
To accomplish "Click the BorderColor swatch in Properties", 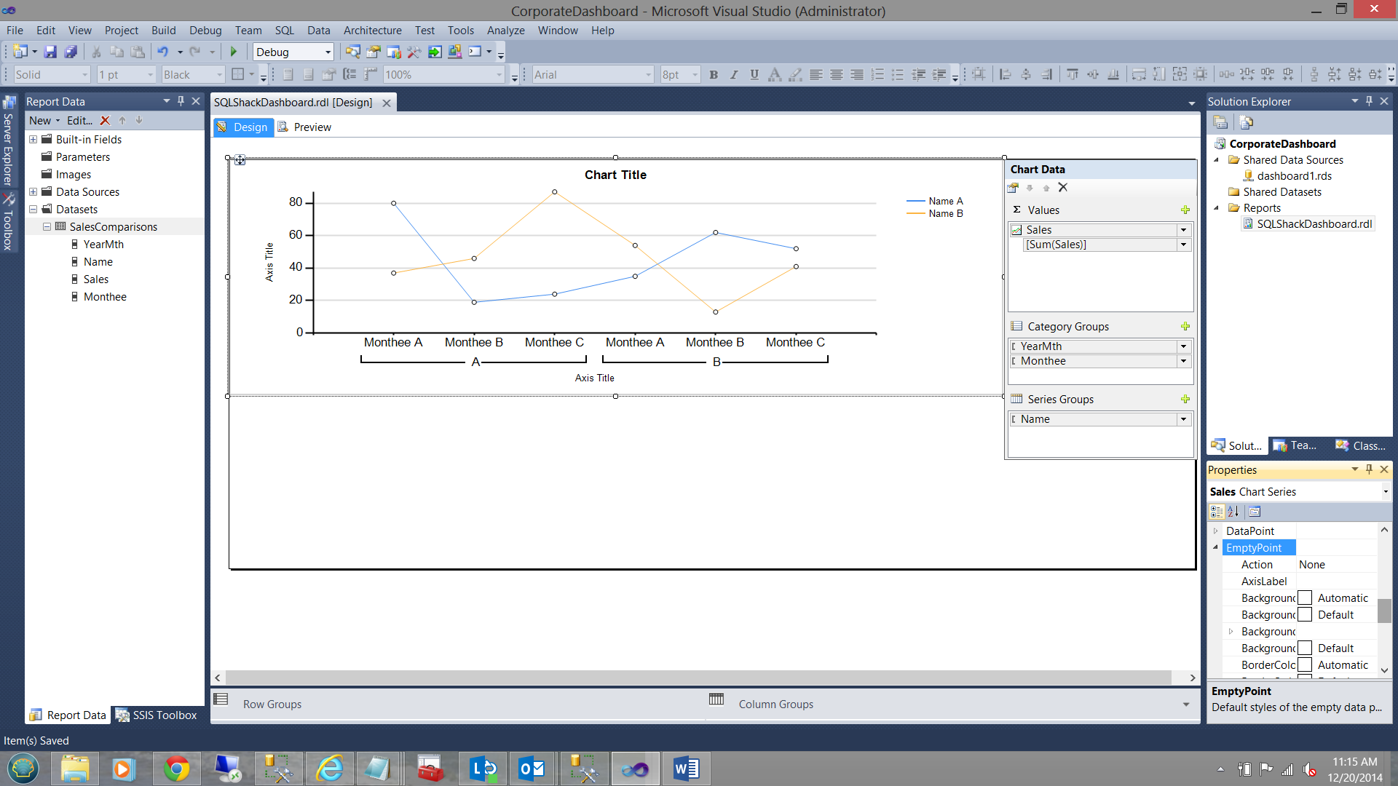I will (x=1305, y=665).
